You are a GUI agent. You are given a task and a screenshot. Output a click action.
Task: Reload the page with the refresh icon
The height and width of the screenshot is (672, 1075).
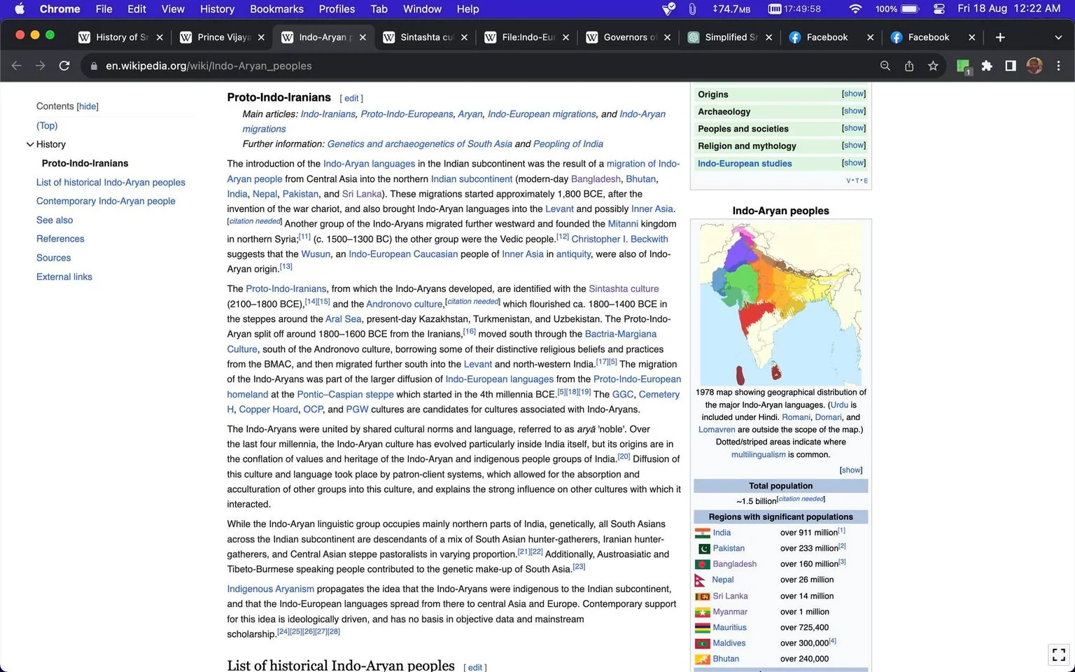tap(64, 66)
